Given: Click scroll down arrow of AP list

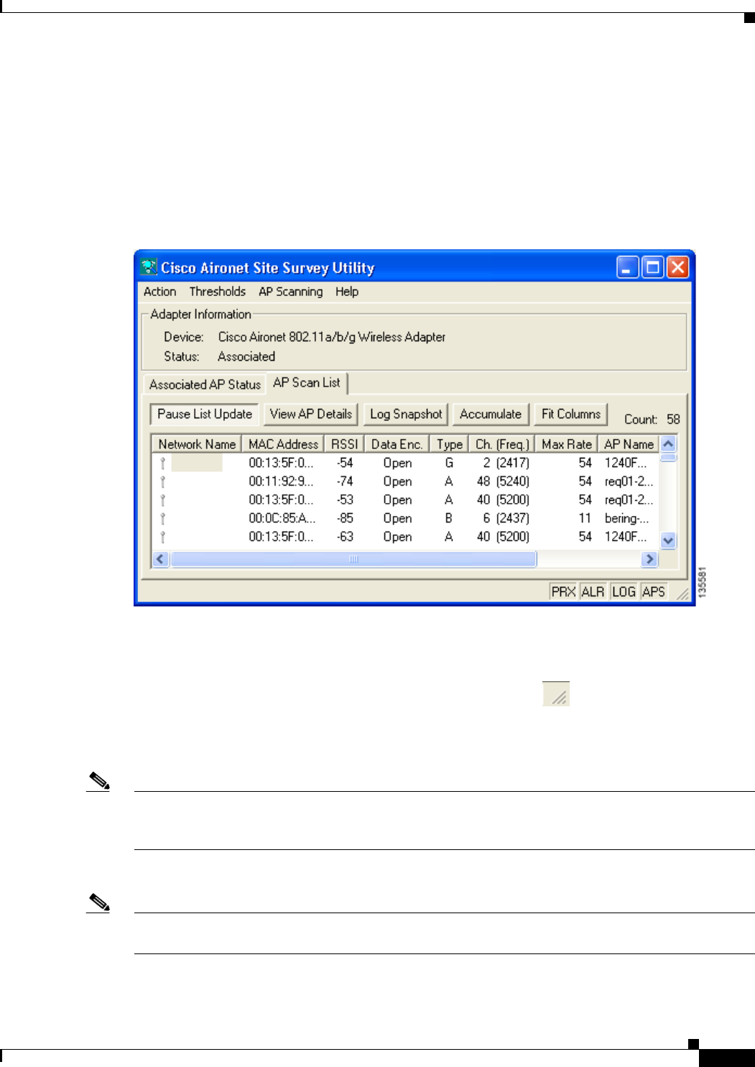Looking at the screenshot, I should click(x=668, y=541).
